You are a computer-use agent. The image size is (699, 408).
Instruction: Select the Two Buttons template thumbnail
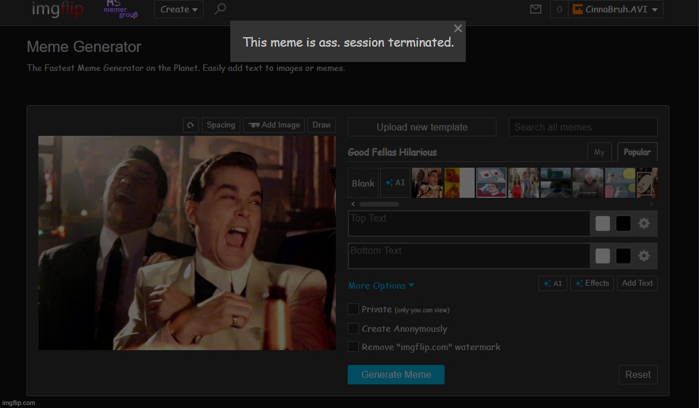(491, 183)
